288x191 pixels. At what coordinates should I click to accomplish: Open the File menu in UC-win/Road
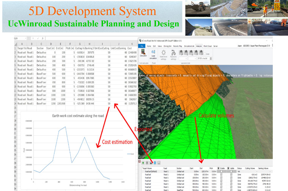pos(142,46)
